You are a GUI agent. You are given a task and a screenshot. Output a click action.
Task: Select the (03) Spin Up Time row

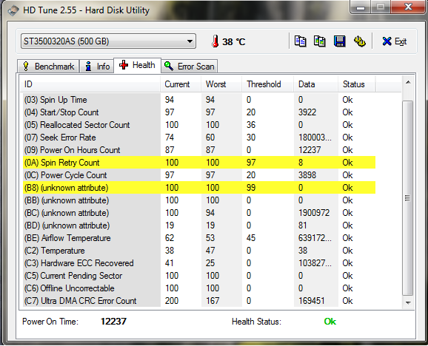(199, 100)
